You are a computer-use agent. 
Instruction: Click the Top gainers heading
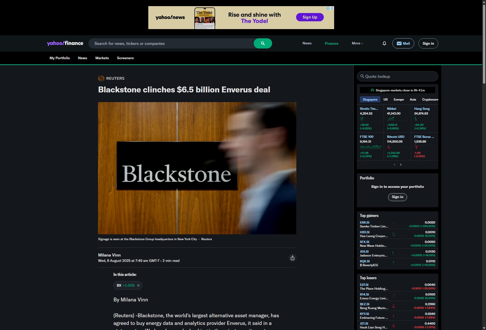[x=369, y=216]
